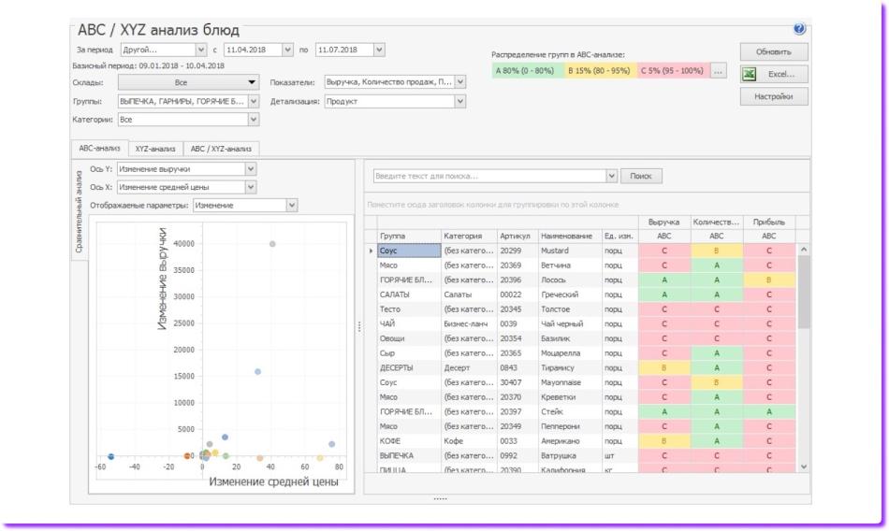This screenshot has height=531, width=889.
Task: Click the table scrollbar up arrow
Action: coord(801,250)
